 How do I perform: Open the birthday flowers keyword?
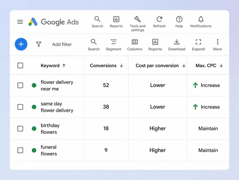[x=50, y=129]
